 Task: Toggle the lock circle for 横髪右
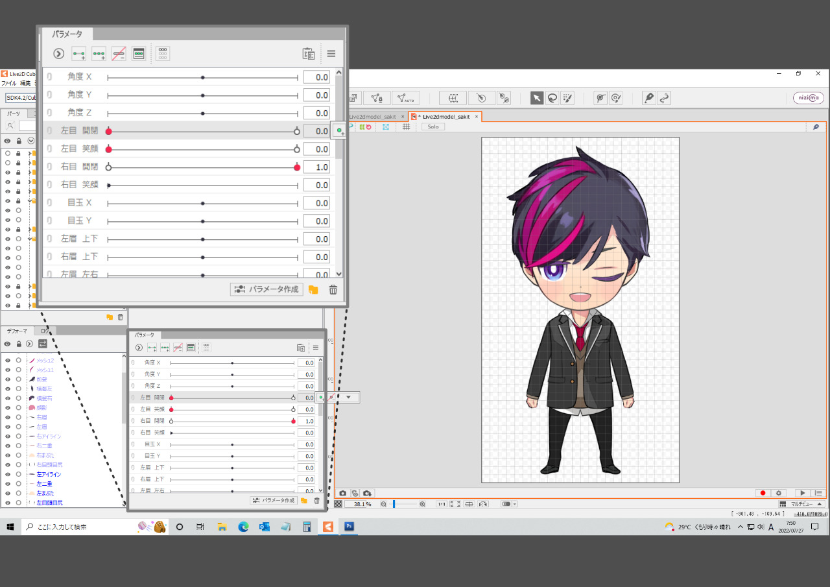[x=19, y=398]
